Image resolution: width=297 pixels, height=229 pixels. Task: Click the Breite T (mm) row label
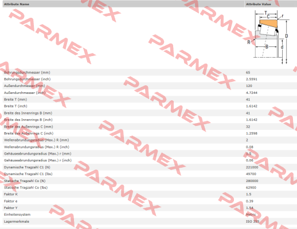click(x=15, y=100)
